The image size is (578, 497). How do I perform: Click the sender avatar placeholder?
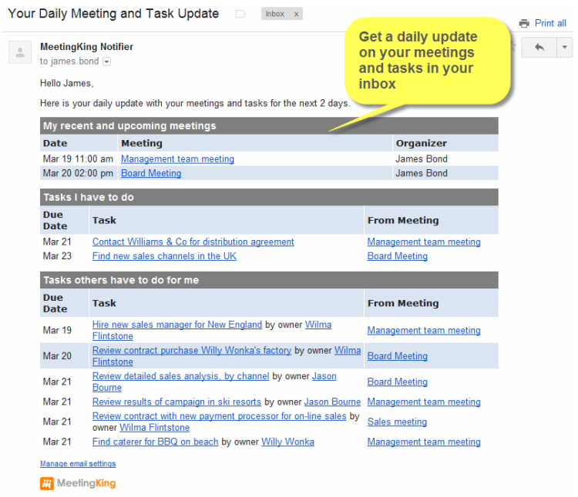20,52
